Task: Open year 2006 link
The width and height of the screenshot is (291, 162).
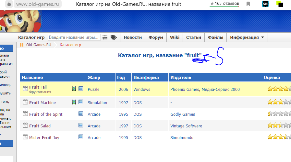Action: point(123,90)
